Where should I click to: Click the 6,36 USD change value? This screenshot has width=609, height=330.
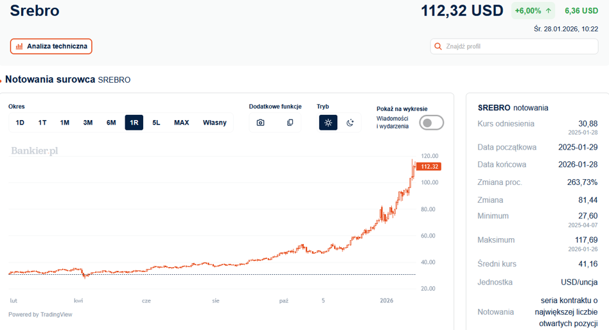(x=581, y=11)
